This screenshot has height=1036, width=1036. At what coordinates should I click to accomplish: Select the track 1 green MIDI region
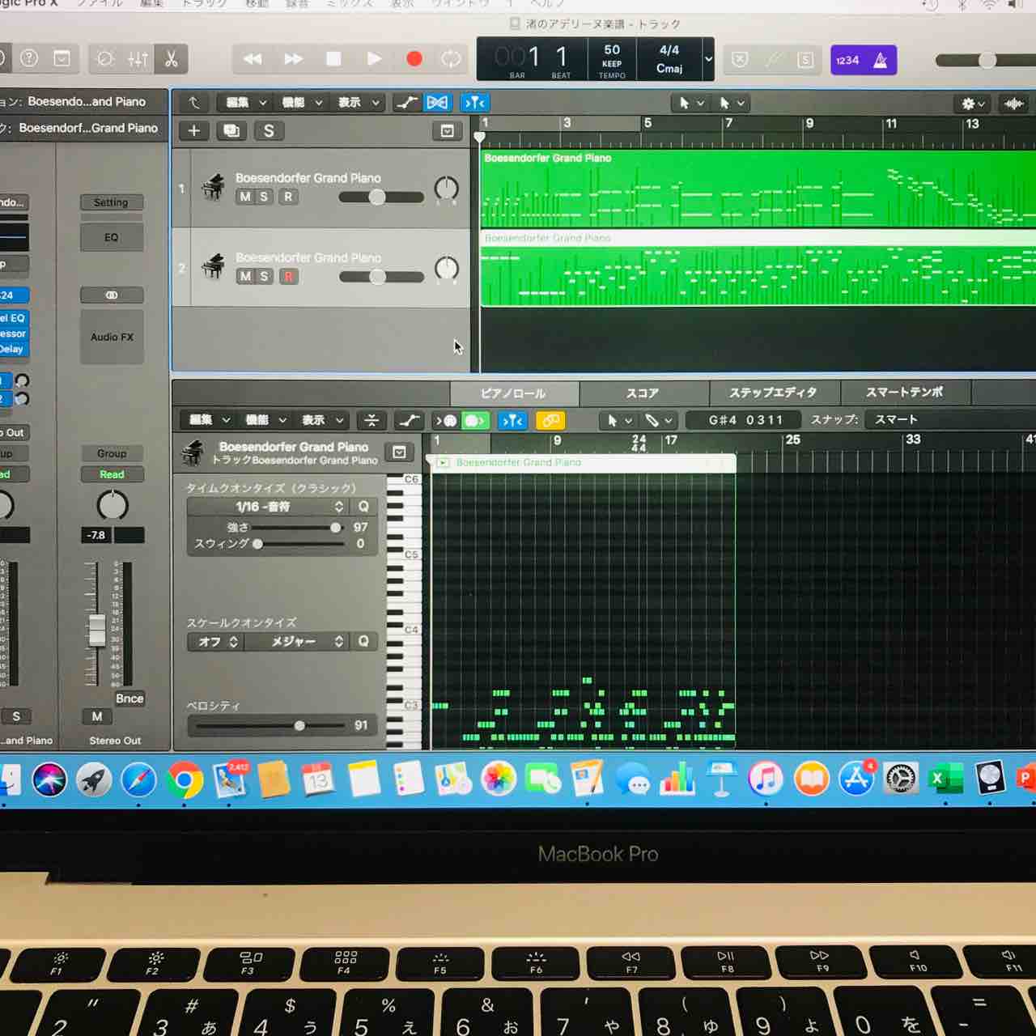758,189
